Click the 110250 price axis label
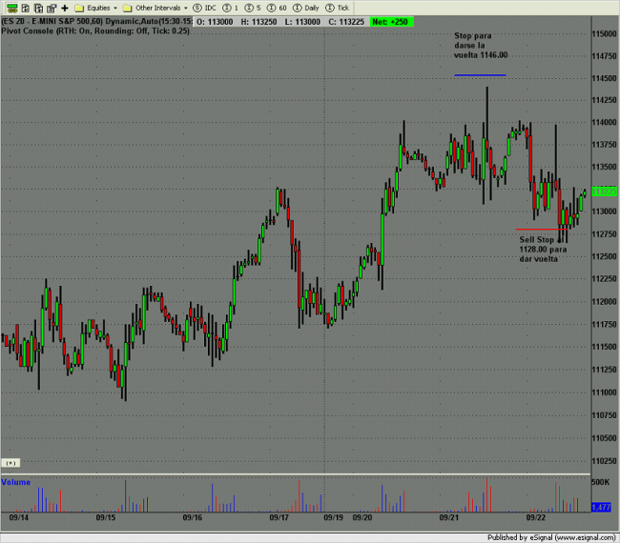620x543 pixels. point(604,461)
